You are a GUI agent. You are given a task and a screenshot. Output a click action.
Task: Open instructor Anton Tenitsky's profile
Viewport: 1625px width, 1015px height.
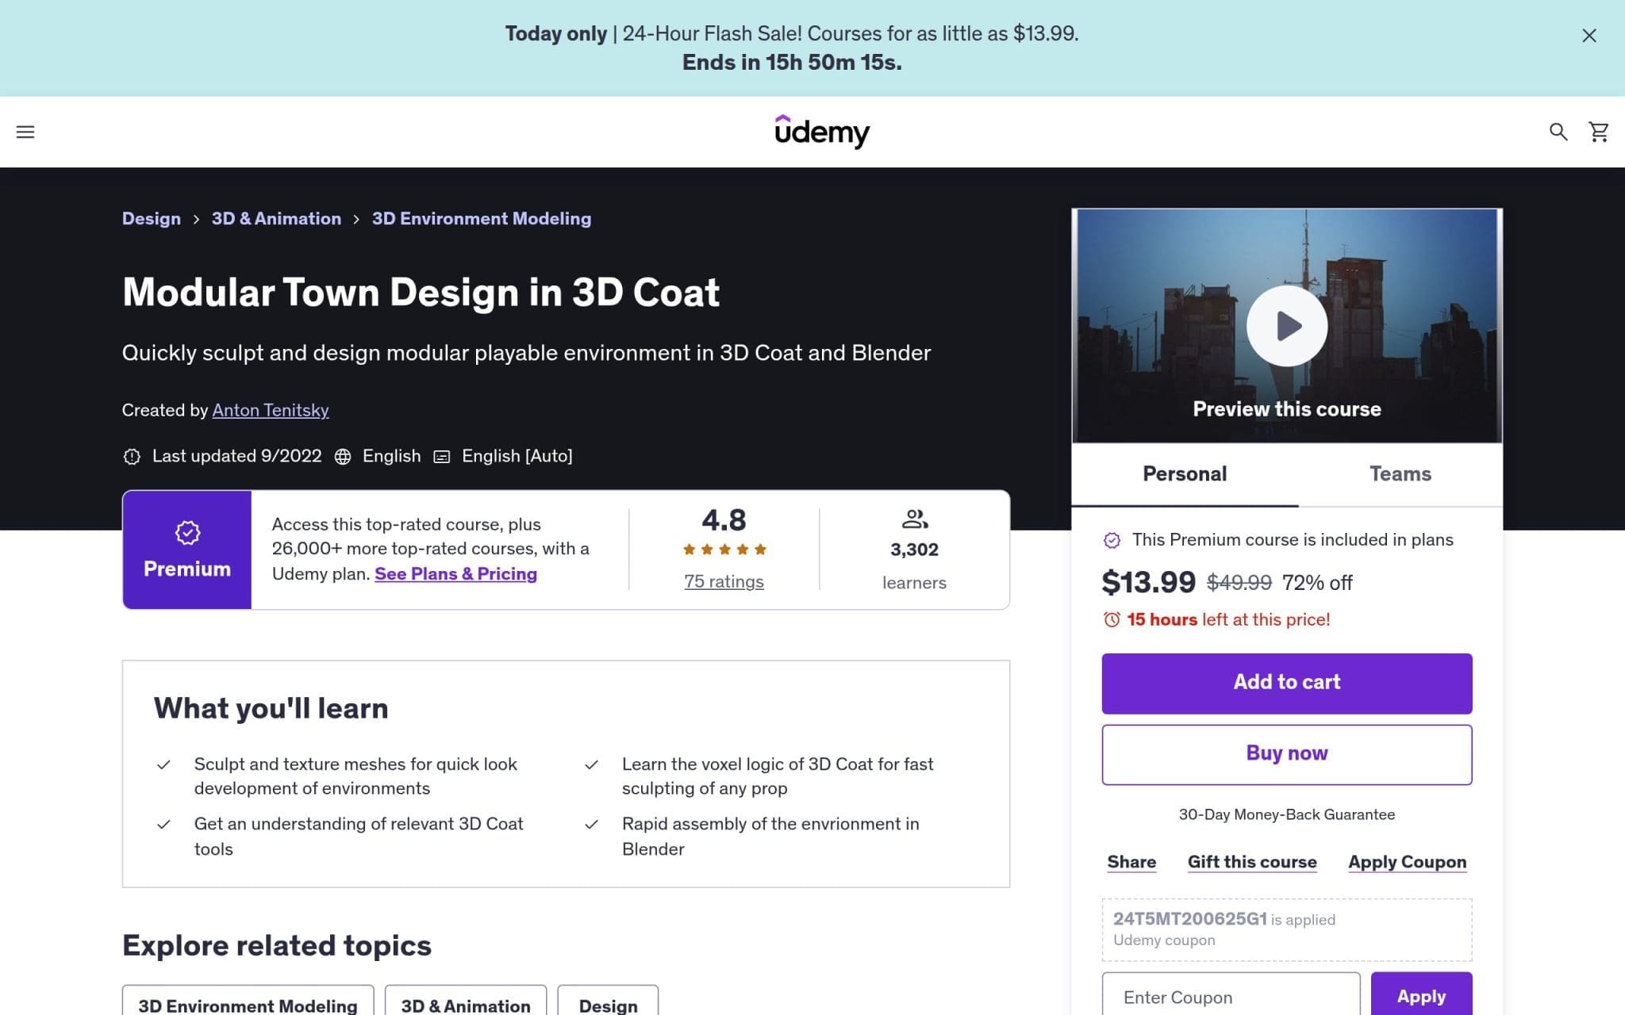tap(271, 411)
